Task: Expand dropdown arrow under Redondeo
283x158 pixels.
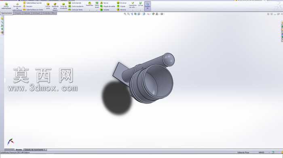Action: pos(89,10)
